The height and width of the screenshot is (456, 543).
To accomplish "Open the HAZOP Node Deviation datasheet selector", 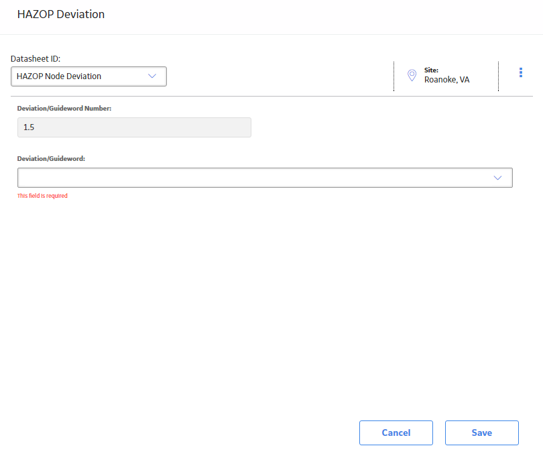I will click(x=88, y=76).
